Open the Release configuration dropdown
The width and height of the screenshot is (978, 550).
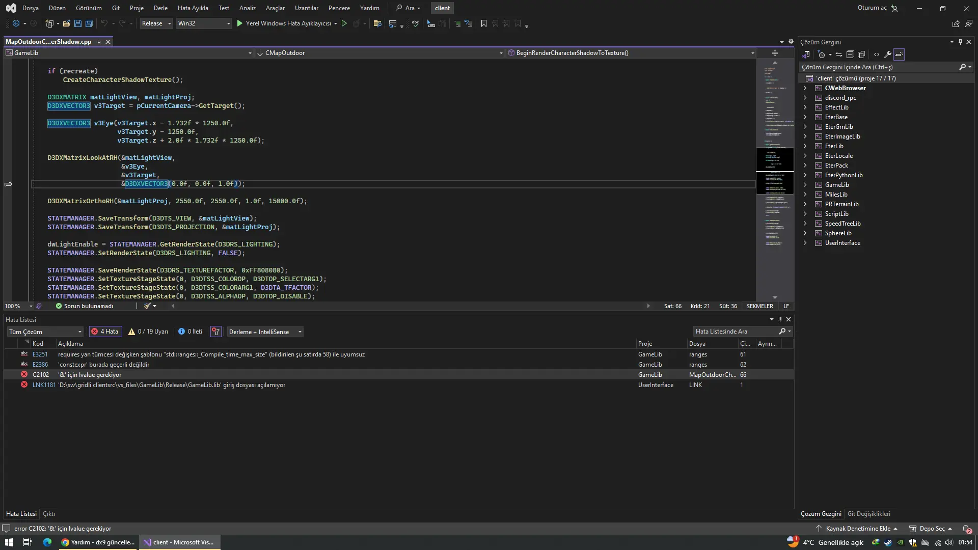point(156,23)
